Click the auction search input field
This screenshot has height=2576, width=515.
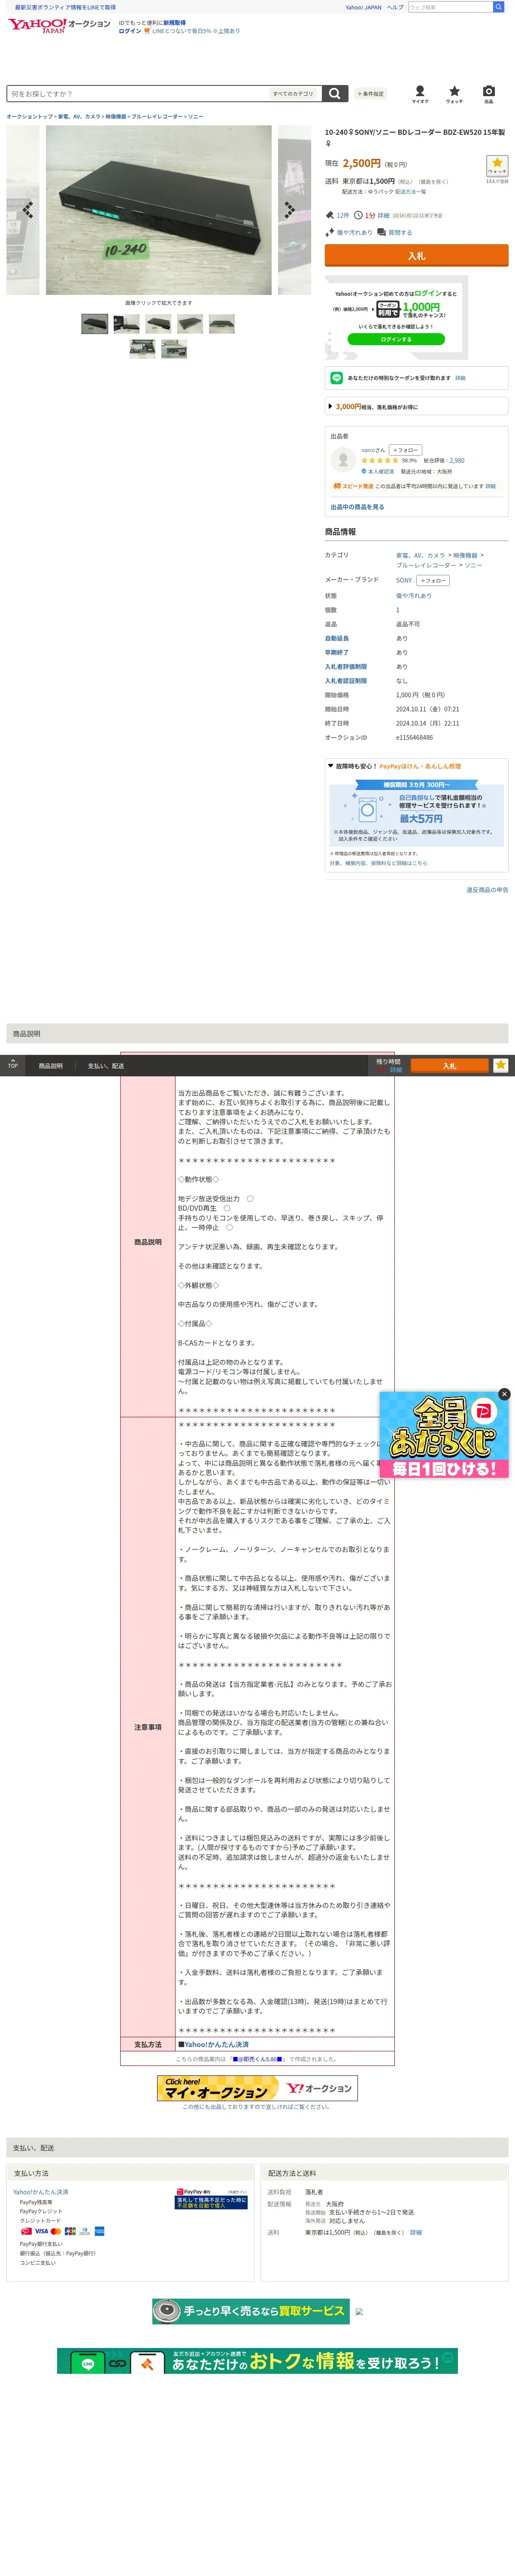(138, 94)
